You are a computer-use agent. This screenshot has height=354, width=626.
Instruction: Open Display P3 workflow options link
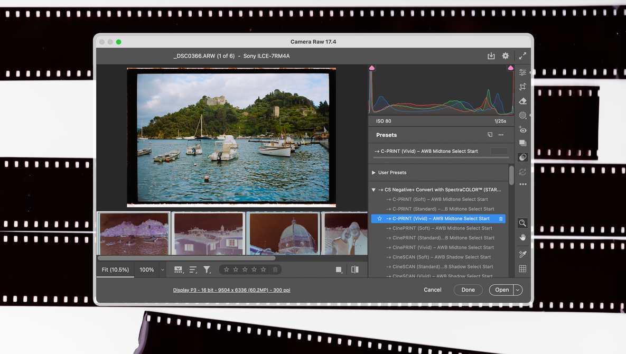pos(231,290)
